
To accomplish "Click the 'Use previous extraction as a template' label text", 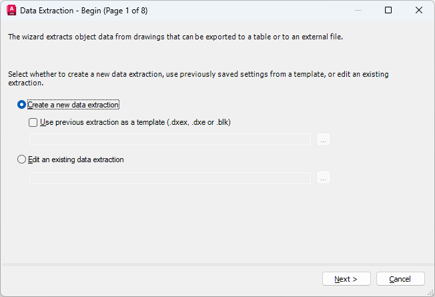I will click(x=135, y=122).
